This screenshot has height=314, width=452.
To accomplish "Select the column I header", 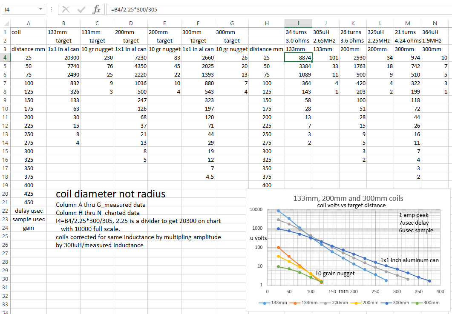I will coord(298,23).
